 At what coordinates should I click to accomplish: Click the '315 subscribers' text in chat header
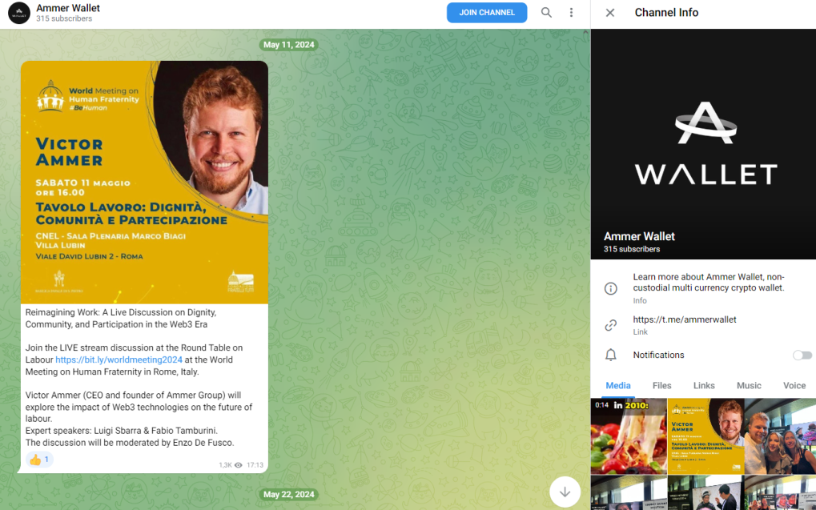coord(64,18)
